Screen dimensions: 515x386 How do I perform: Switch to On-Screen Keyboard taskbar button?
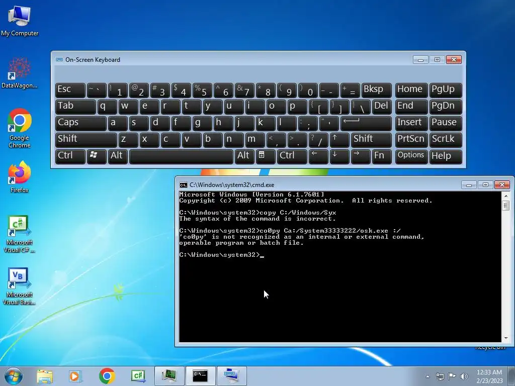pos(231,376)
